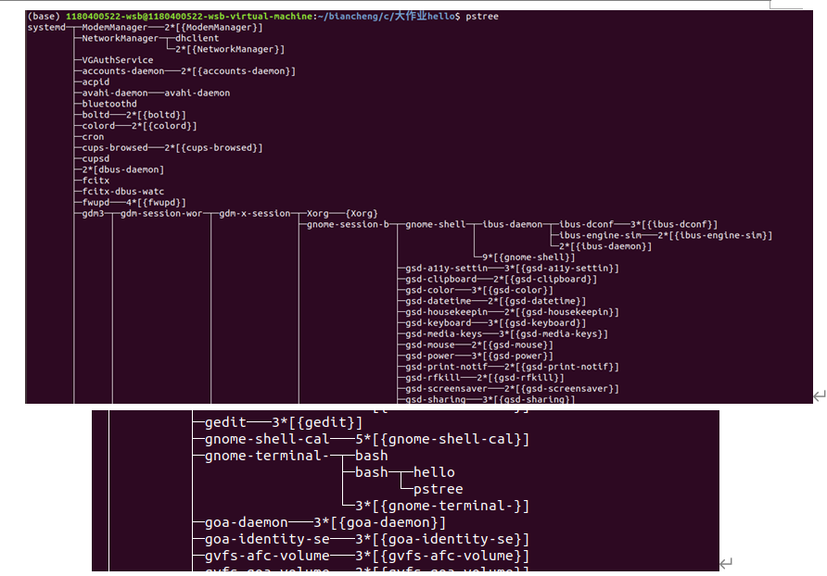Click the 2*[{gsd-housekeepin}] thread entry
The height and width of the screenshot is (576, 827).
click(x=561, y=312)
